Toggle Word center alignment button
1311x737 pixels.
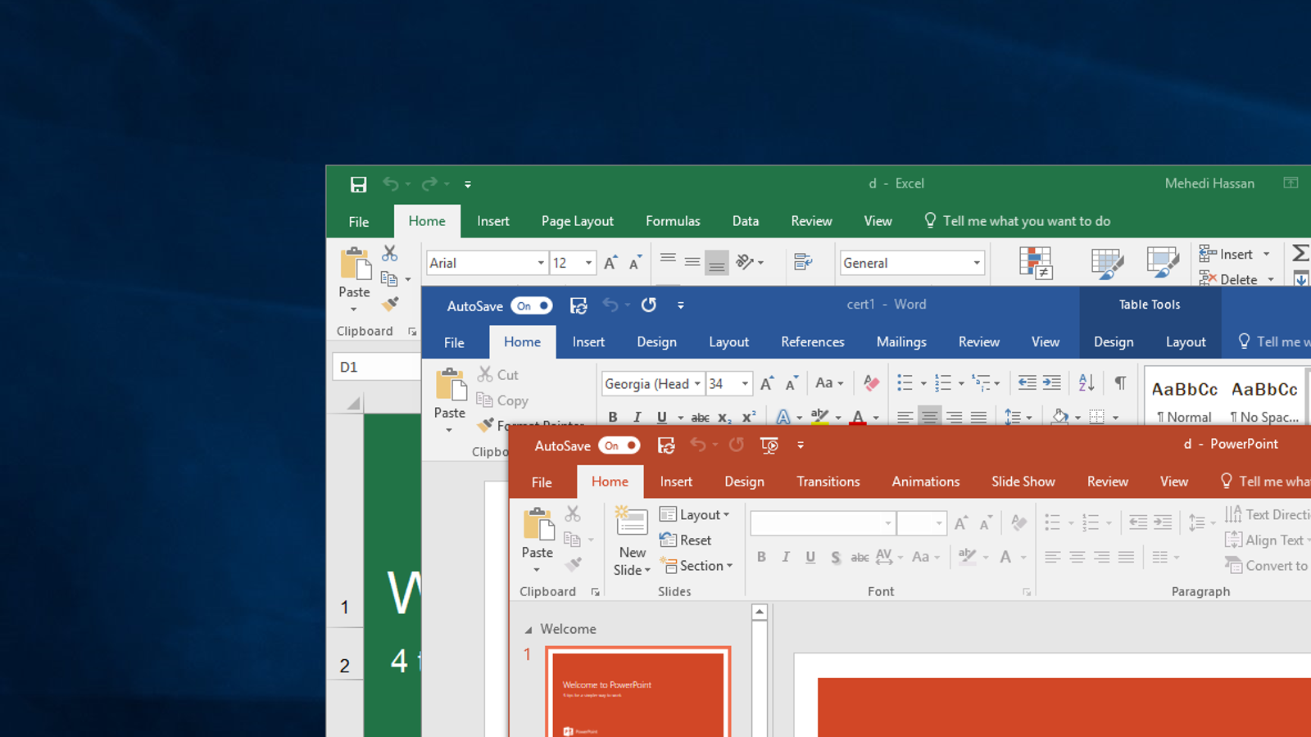click(x=929, y=418)
